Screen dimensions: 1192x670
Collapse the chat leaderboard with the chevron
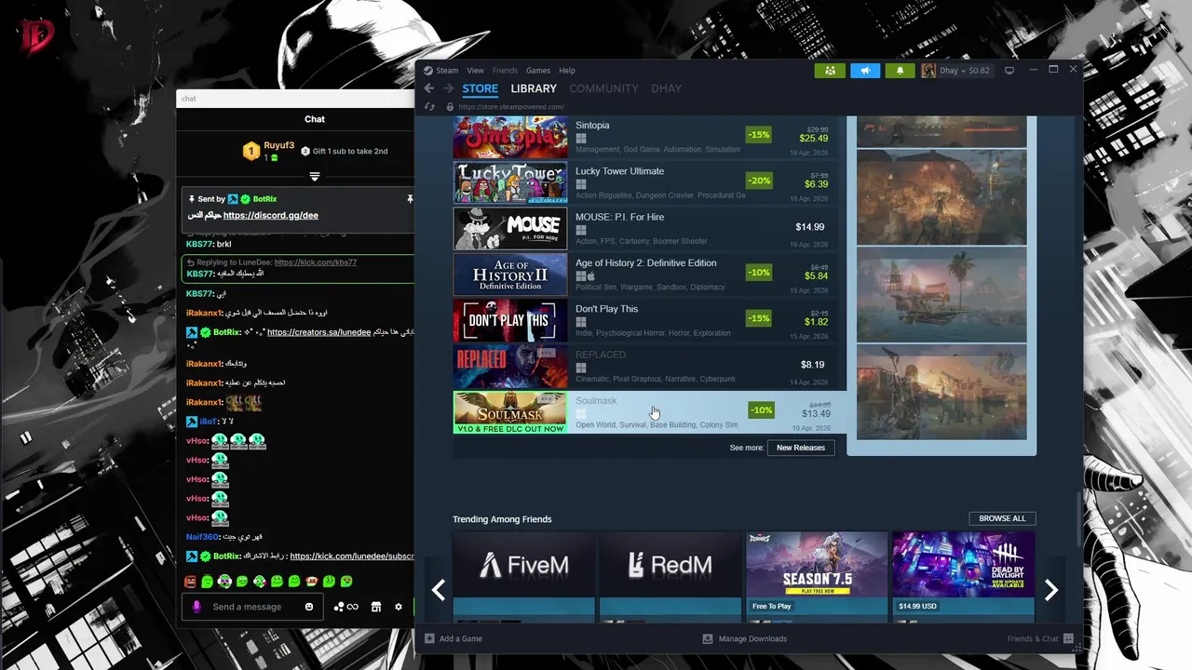tap(315, 176)
